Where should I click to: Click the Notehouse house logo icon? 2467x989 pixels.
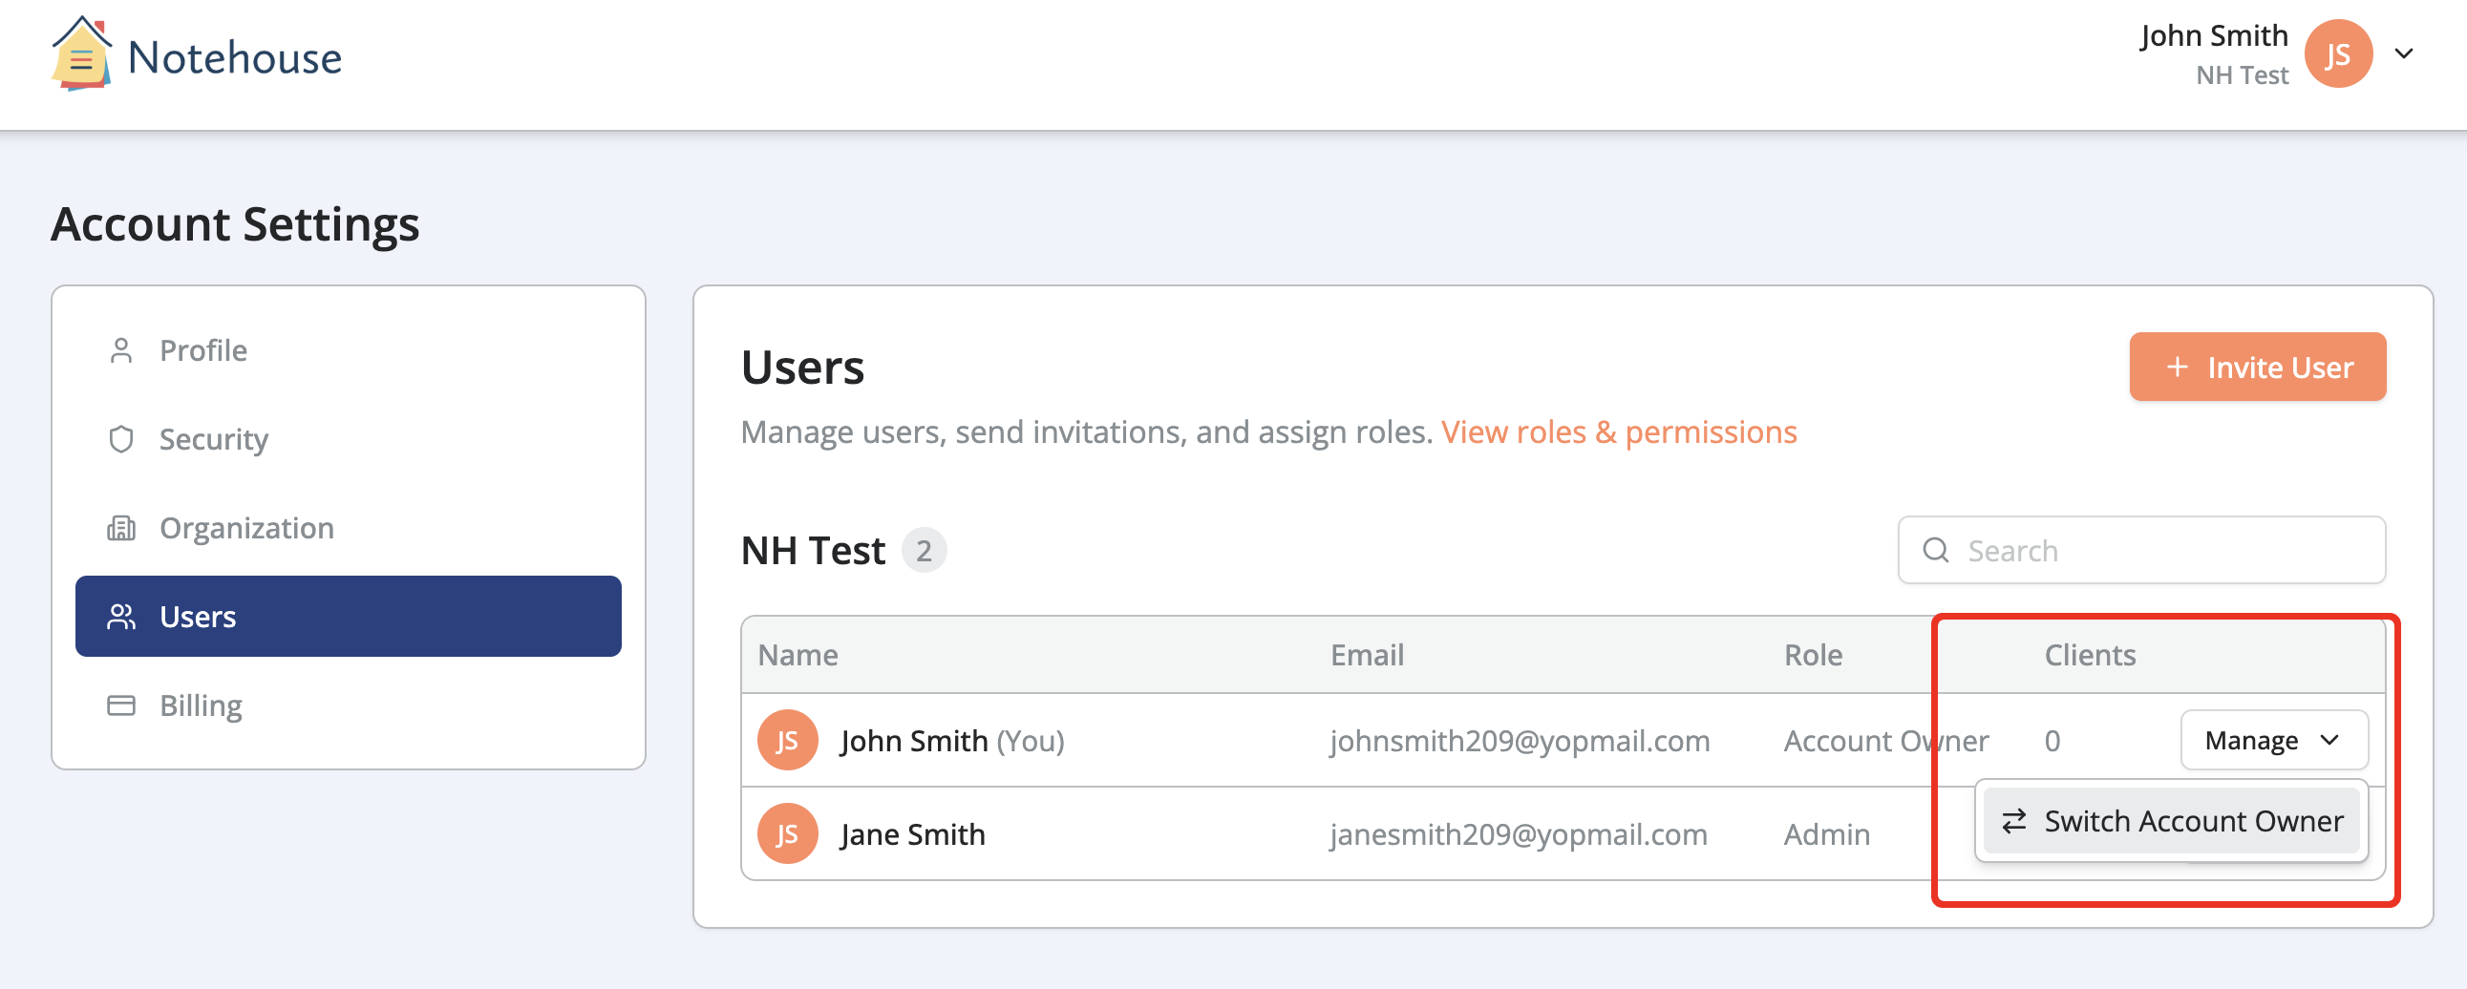coord(80,54)
